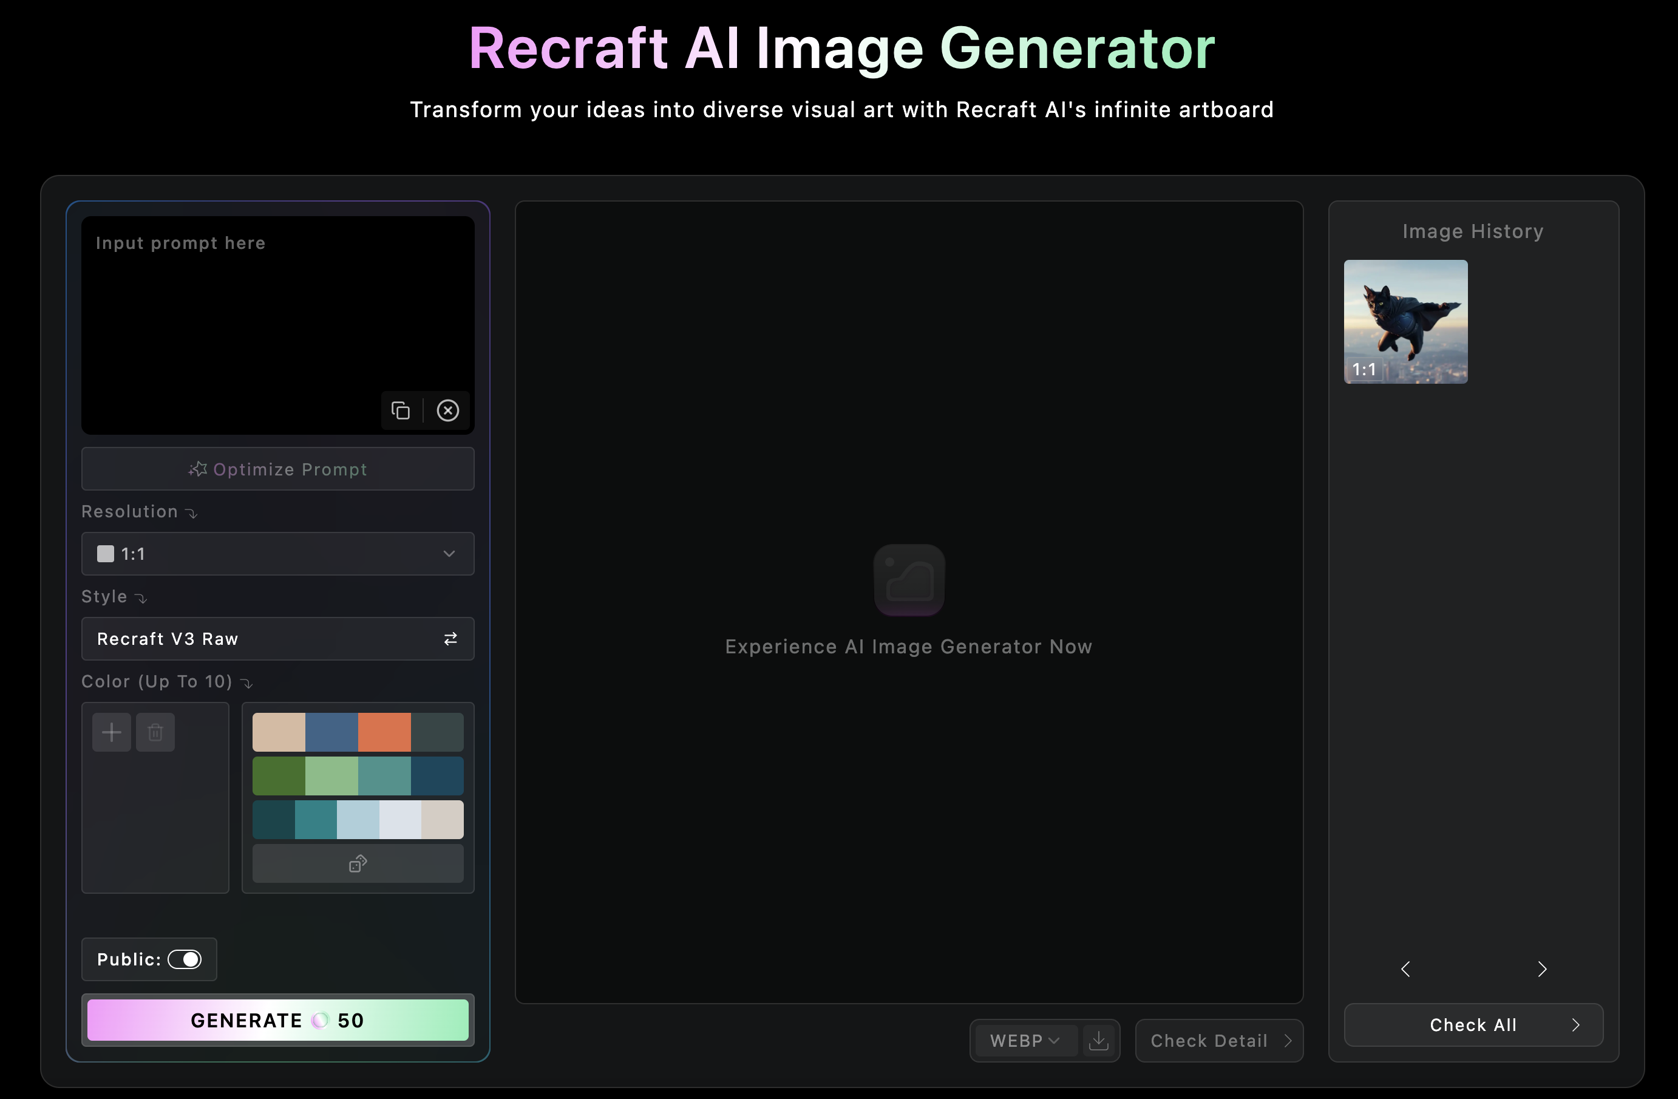The image size is (1678, 1099).
Task: Click the clear prompt icon
Action: (x=447, y=410)
